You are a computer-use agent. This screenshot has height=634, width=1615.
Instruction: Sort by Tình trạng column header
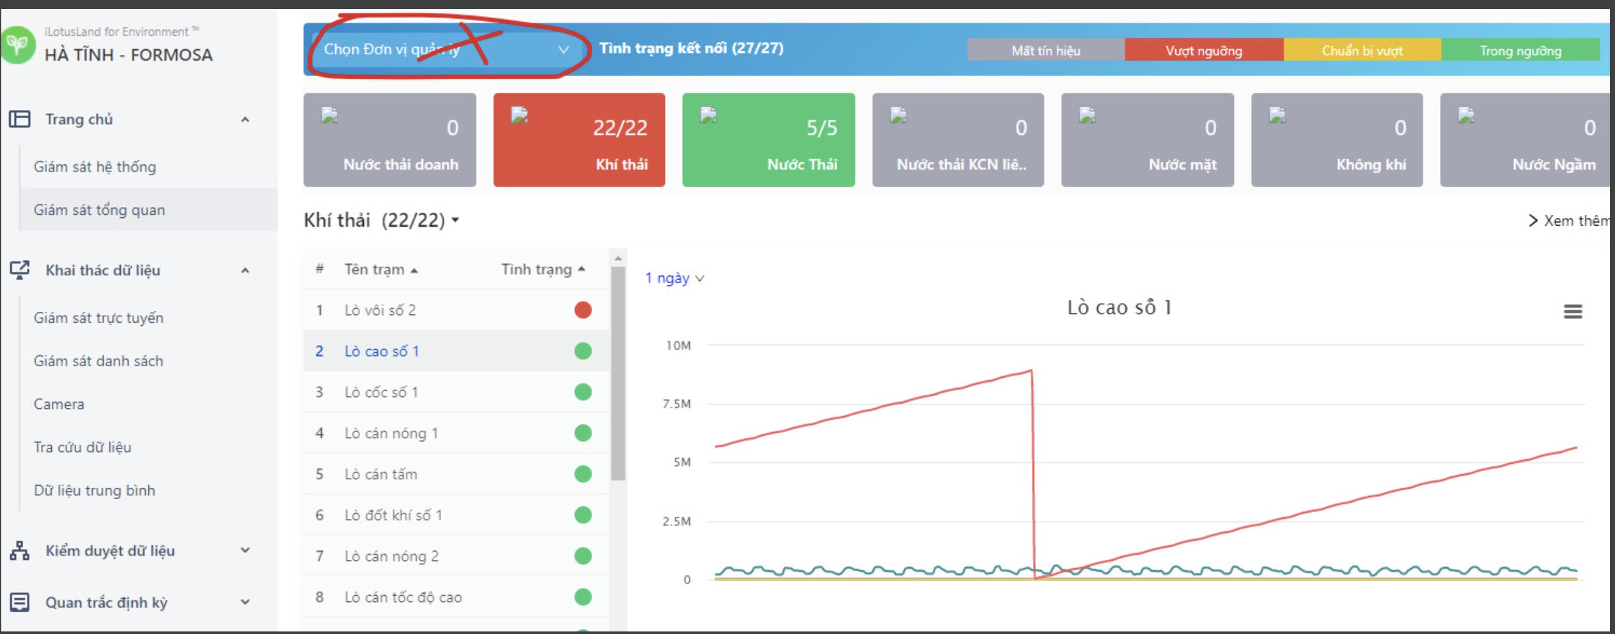tap(543, 269)
